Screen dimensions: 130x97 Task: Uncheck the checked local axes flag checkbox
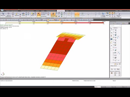coord(113,37)
